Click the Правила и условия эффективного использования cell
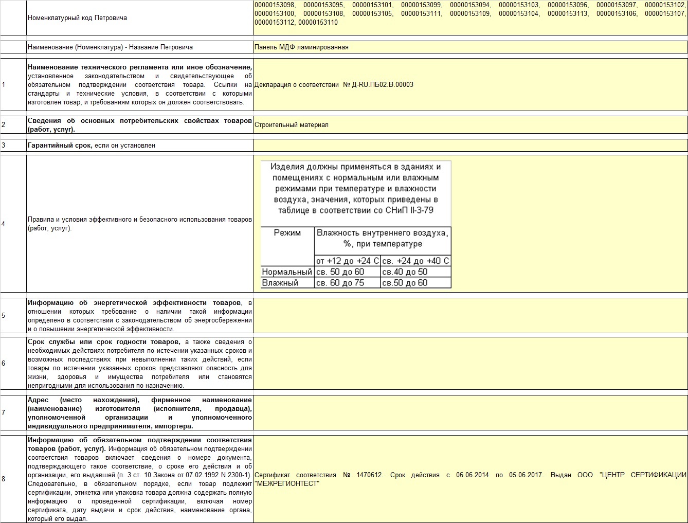 140,224
